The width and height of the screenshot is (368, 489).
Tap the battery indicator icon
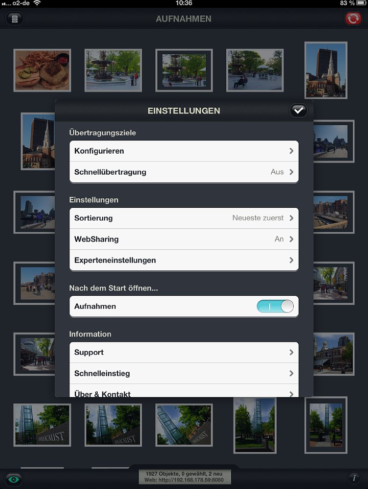tap(362, 3)
